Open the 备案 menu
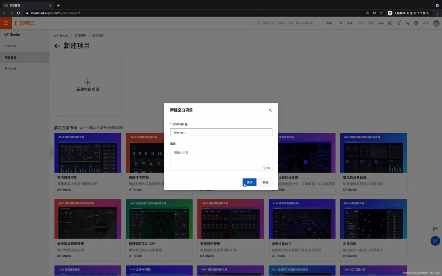442x276 pixels. [x=350, y=23]
